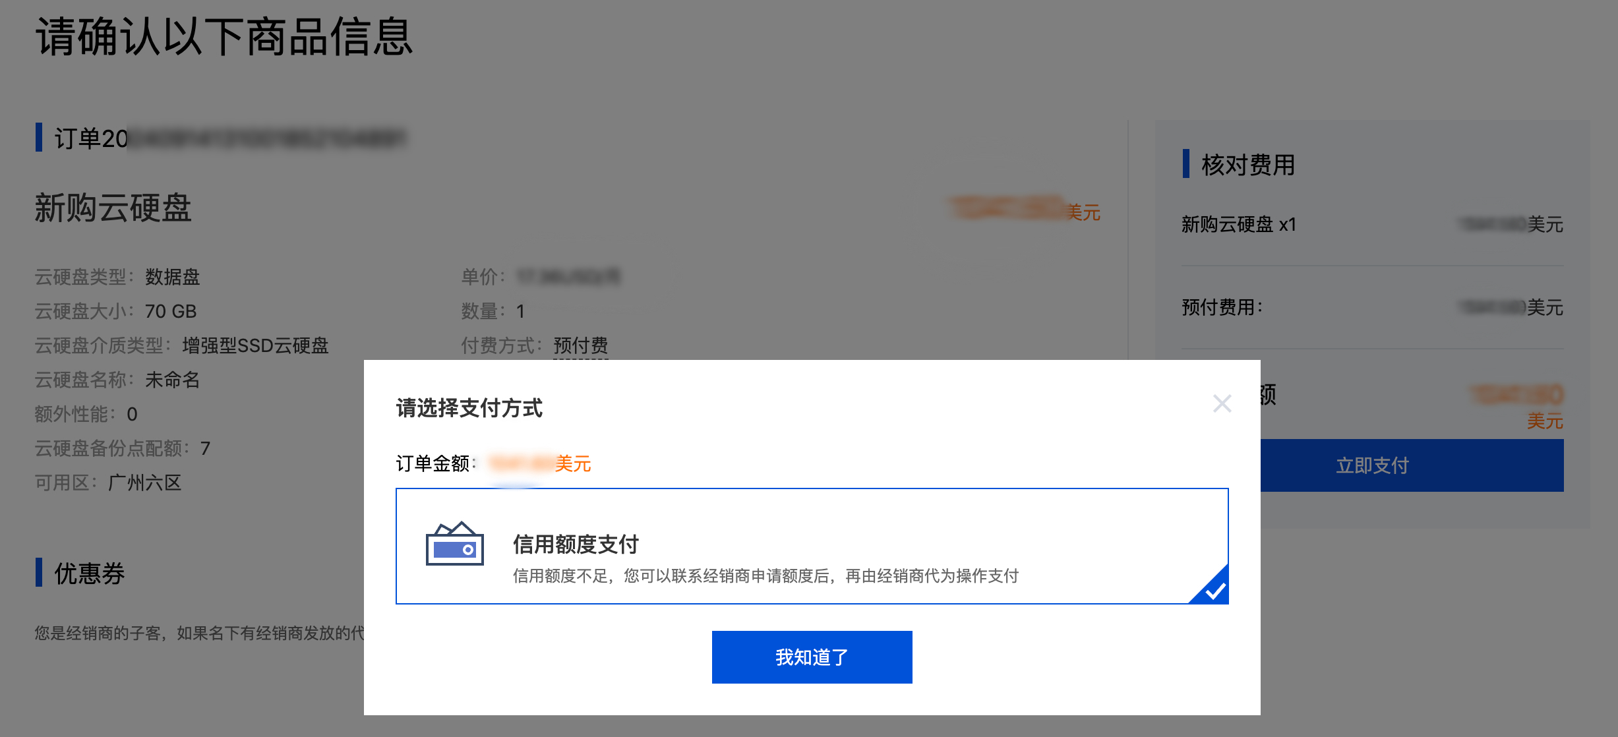This screenshot has width=1618, height=737.
Task: Click the 请确认以下商品信息 page title
Action: pos(224,37)
